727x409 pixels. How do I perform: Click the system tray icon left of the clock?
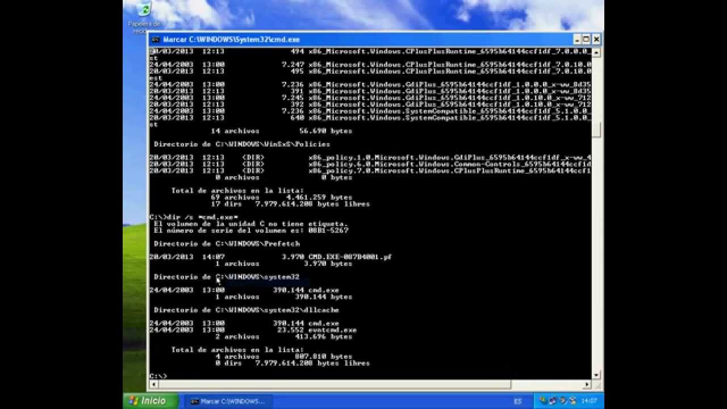(x=573, y=400)
